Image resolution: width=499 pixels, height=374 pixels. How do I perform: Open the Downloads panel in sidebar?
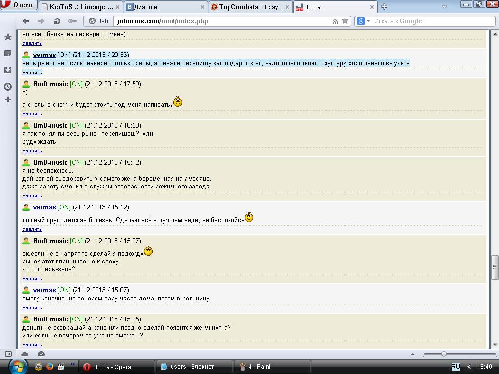click(x=8, y=70)
